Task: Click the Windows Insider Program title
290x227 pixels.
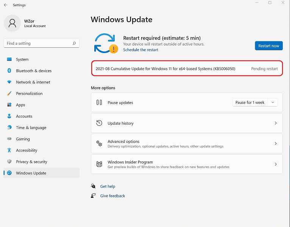Action: 130,162
